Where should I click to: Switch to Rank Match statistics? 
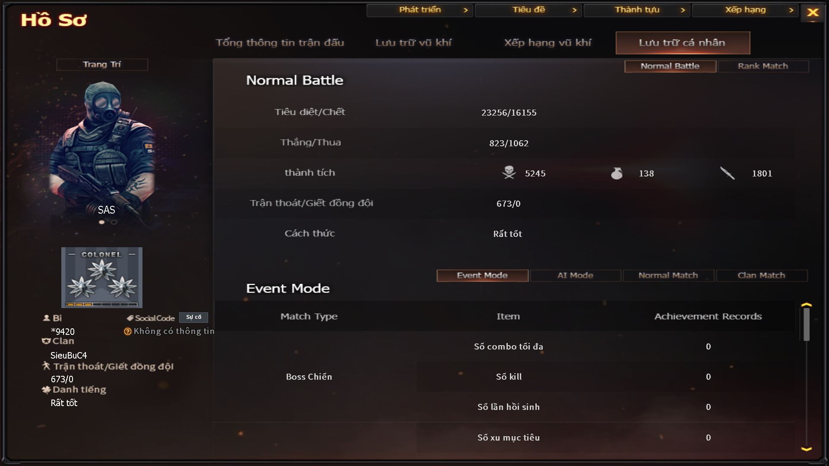(763, 66)
